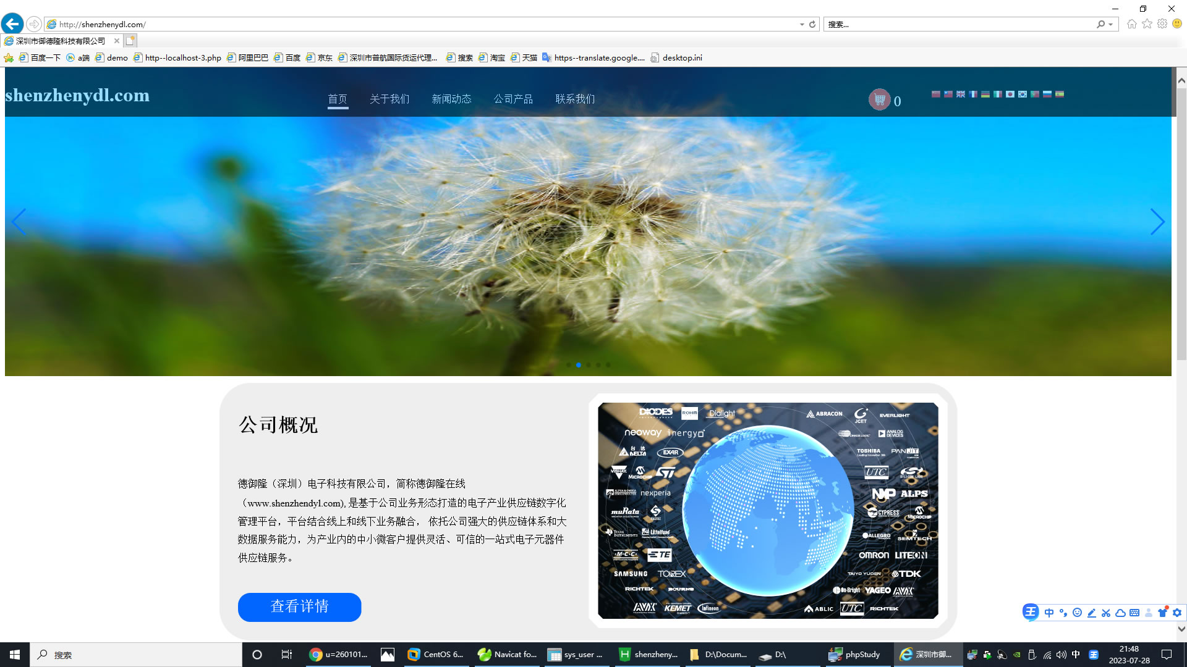Select the first carousel indicator dot
The width and height of the screenshot is (1187, 667).
569,365
